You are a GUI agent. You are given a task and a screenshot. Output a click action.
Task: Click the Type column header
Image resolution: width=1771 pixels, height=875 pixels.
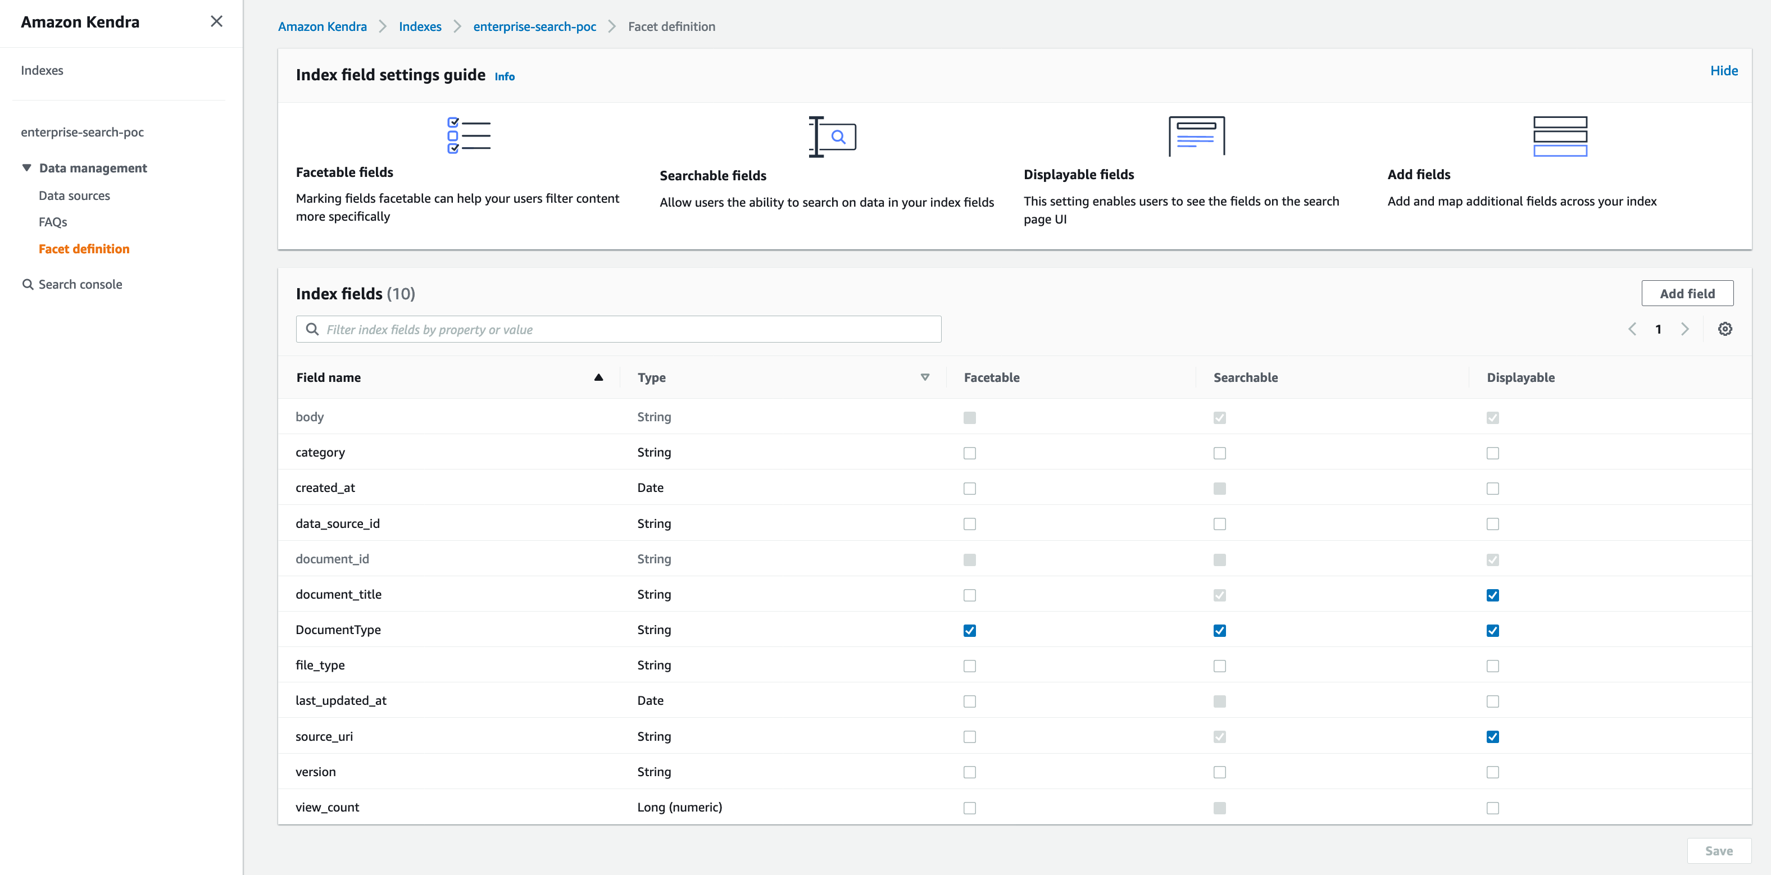click(x=651, y=377)
